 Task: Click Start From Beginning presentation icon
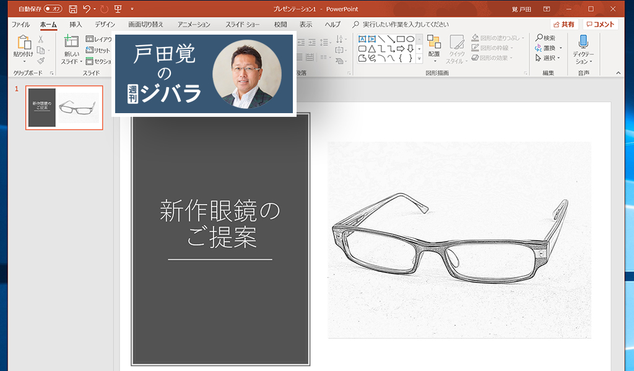coord(118,9)
